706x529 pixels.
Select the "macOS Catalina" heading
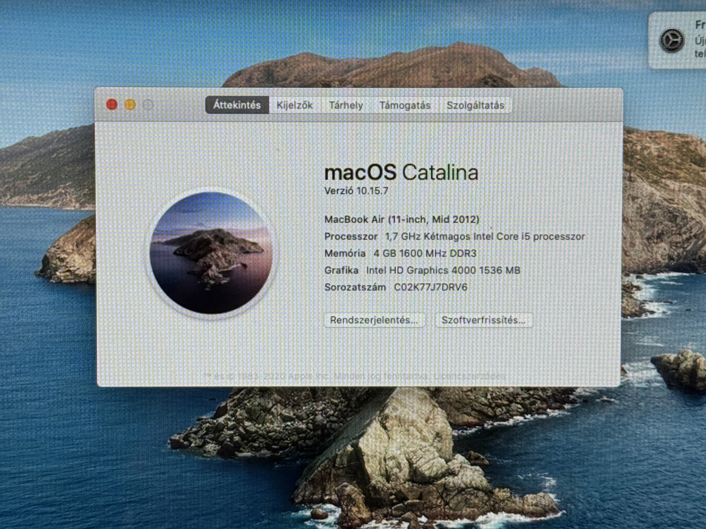[401, 172]
